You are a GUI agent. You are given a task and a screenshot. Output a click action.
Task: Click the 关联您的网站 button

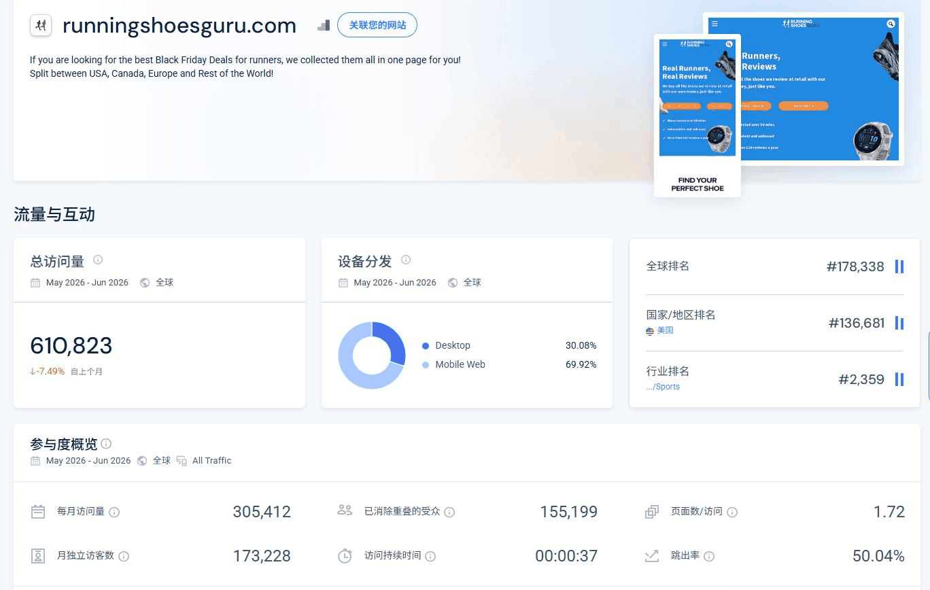tap(377, 25)
